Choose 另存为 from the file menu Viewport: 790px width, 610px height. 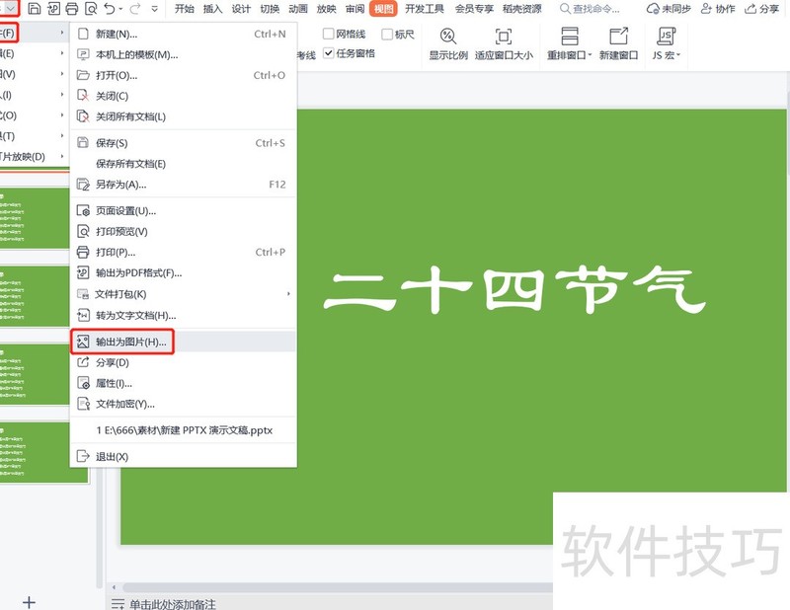[x=120, y=184]
